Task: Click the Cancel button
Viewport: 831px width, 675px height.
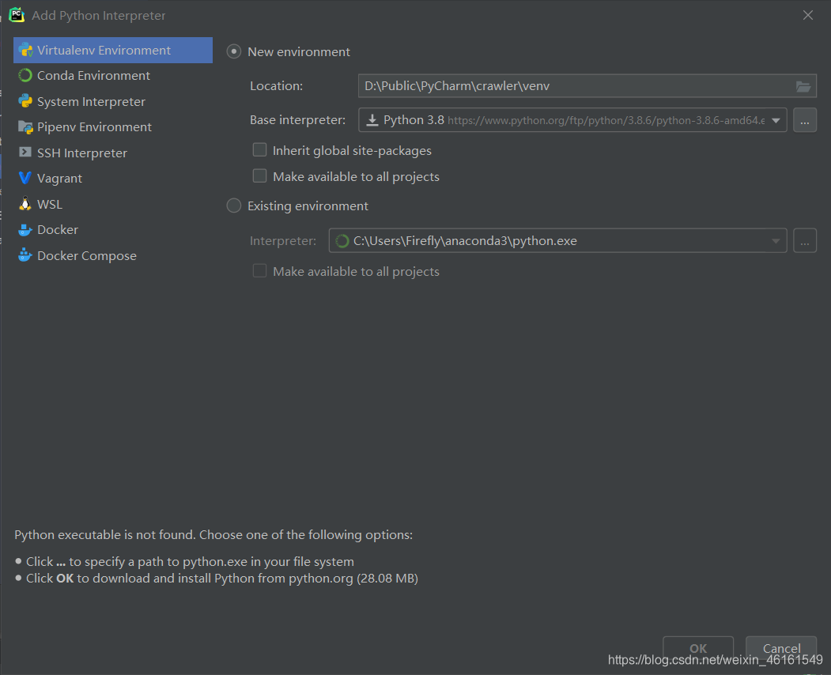Action: click(x=781, y=648)
